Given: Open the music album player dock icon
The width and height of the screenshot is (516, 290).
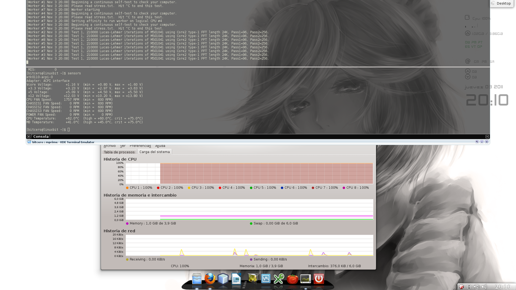Looking at the screenshot, I should coord(252,279).
